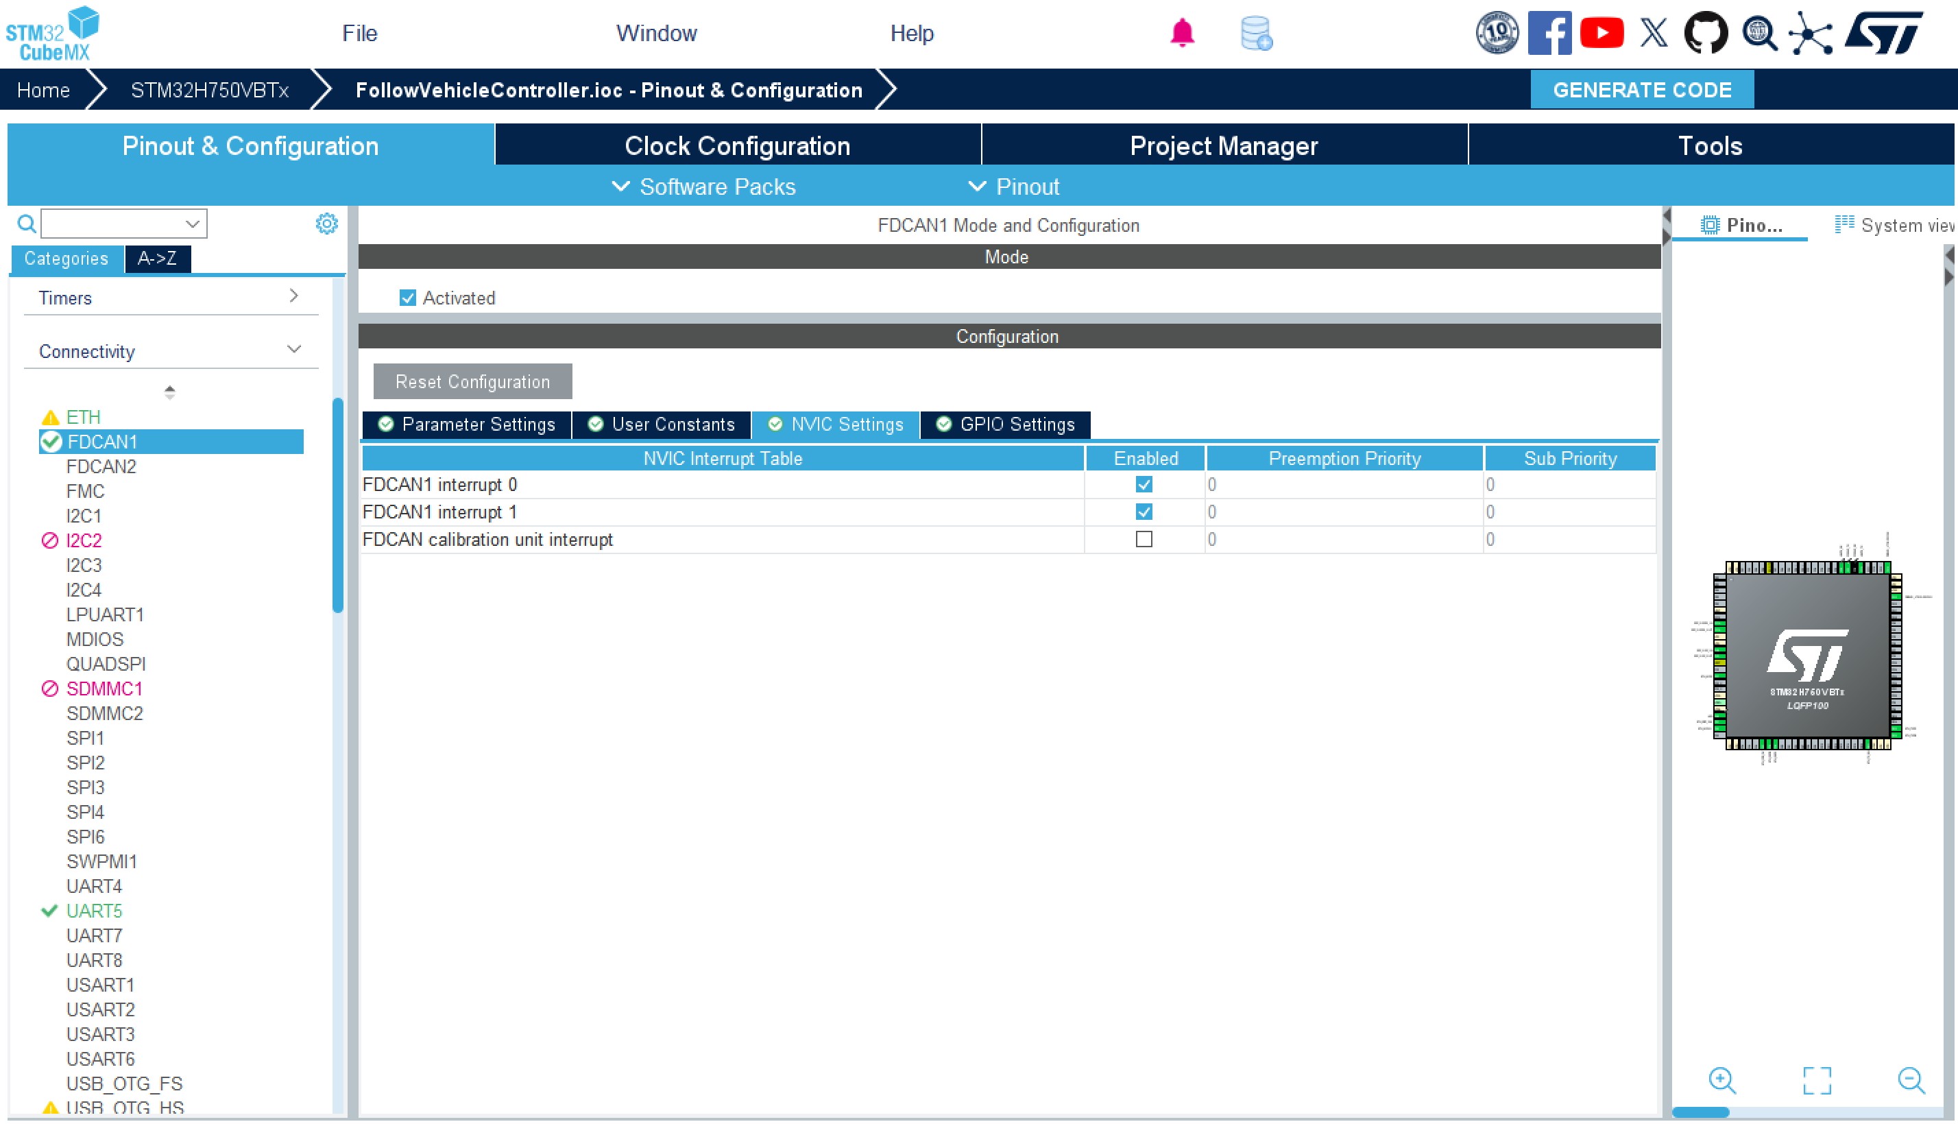Viewport: 1958px width, 1124px height.
Task: Enable the FDCAN calibration unit interrupt checkbox
Action: (x=1144, y=540)
